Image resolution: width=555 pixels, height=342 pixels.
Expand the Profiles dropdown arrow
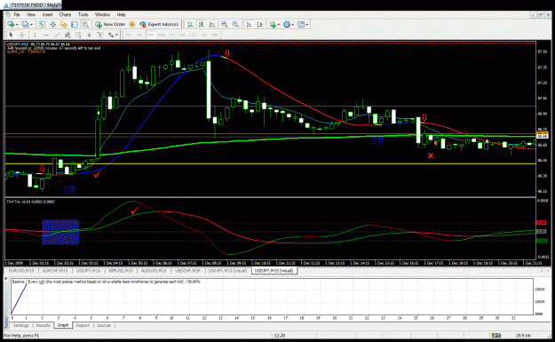tap(31, 25)
